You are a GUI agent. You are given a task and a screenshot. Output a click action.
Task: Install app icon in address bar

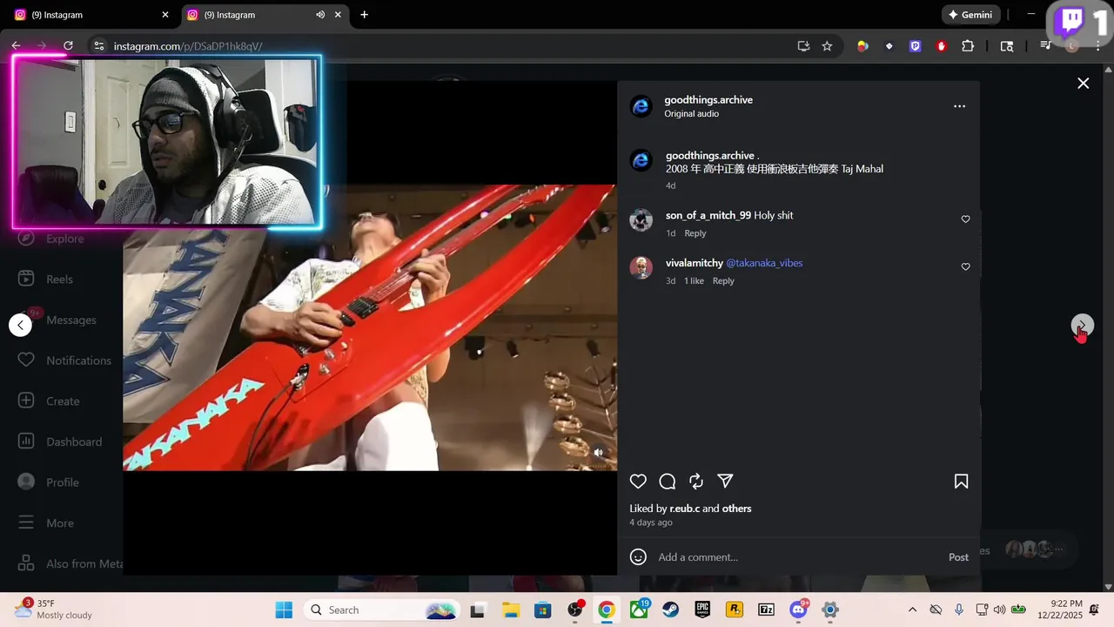803,46
